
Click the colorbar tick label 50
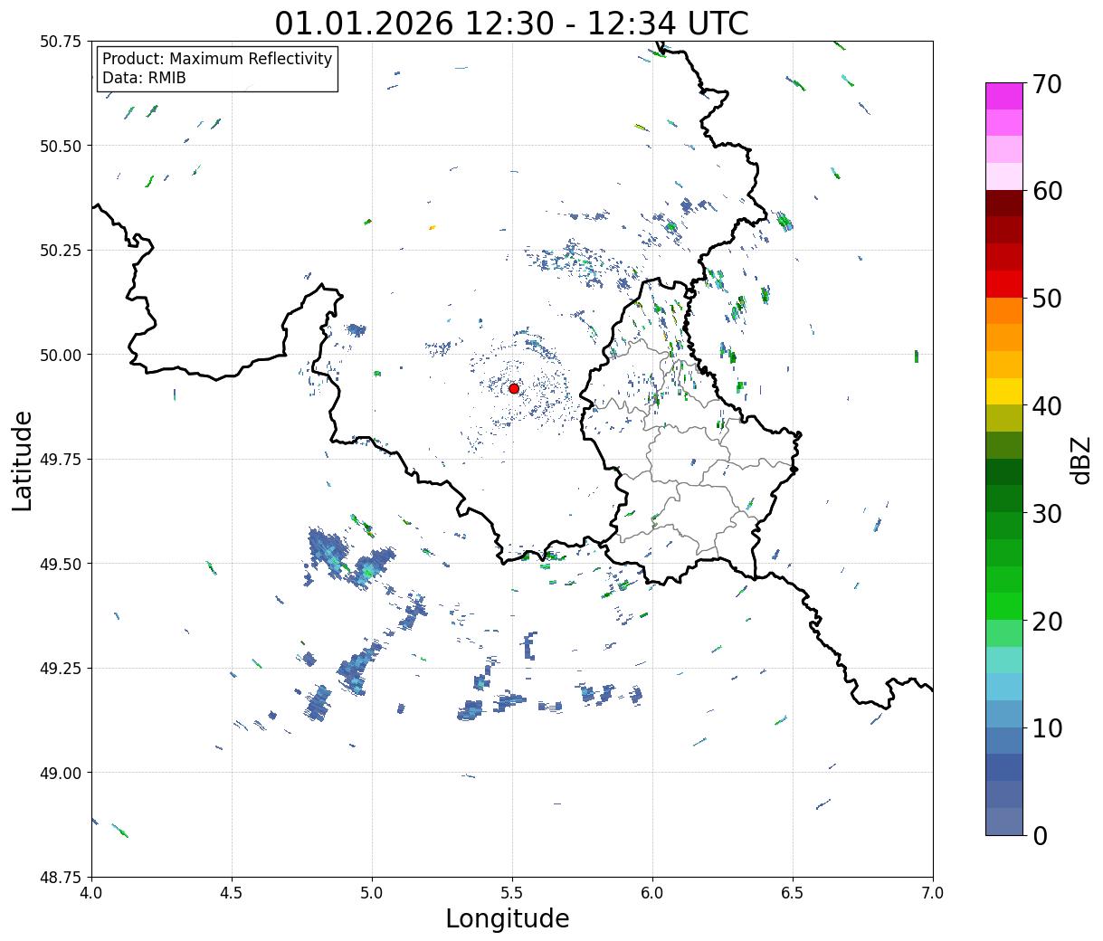1046,299
